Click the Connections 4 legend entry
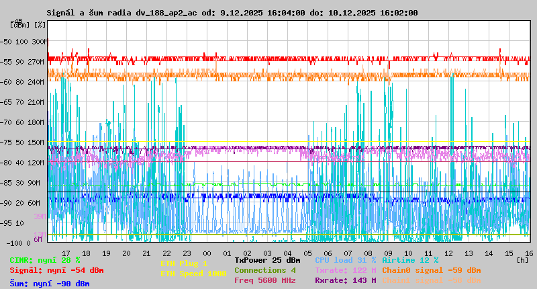The width and height of the screenshot is (537, 289). pyautogui.click(x=264, y=270)
